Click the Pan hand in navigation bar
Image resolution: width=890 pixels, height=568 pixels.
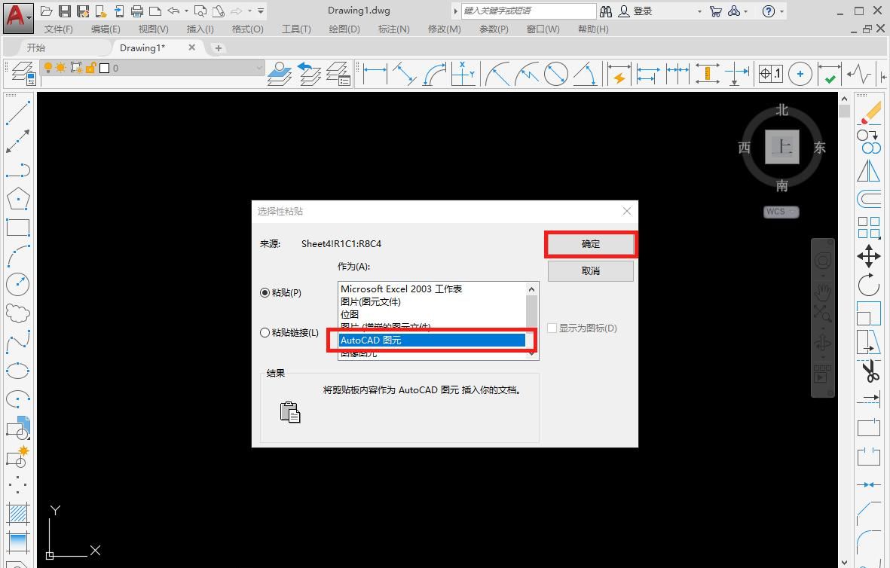pos(822,293)
